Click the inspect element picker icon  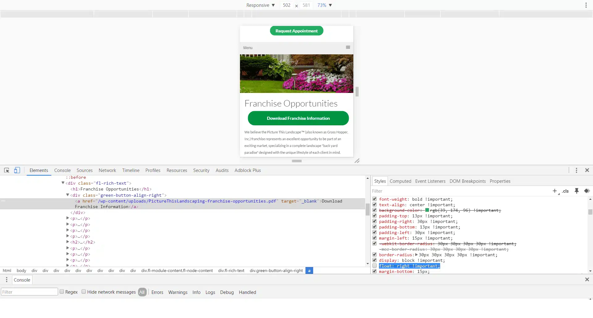(6, 170)
